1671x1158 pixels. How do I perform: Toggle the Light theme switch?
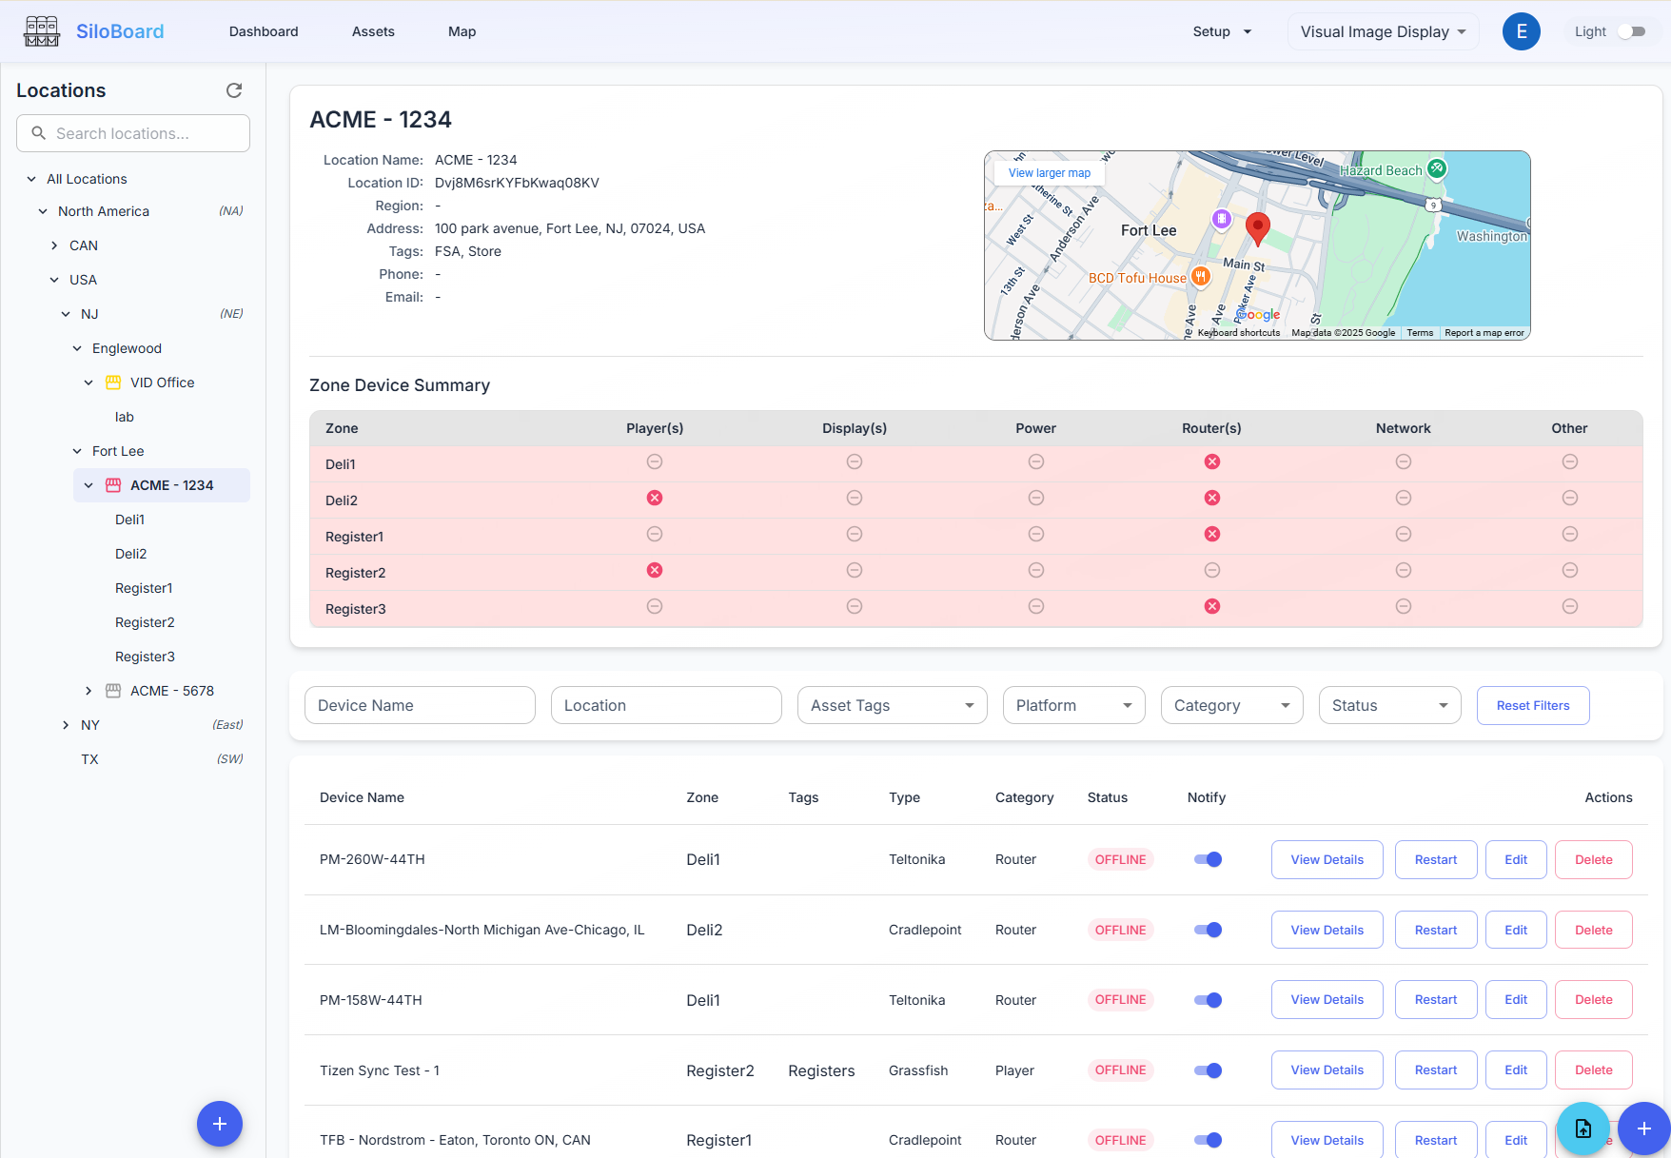click(1632, 31)
